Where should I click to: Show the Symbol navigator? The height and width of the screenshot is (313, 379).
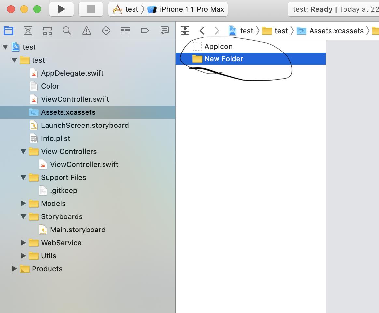pyautogui.click(x=48, y=31)
